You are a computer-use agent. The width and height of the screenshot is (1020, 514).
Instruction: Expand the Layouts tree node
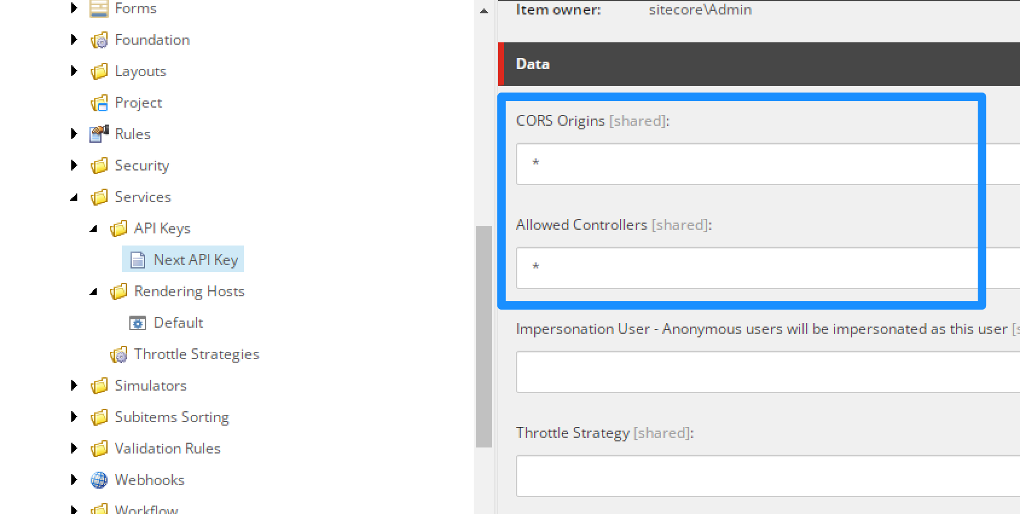[x=74, y=71]
